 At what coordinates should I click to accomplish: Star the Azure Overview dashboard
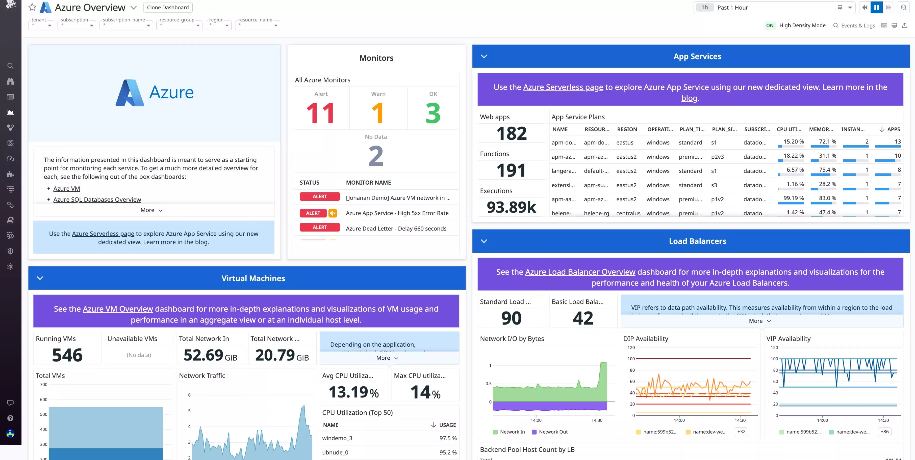coord(32,7)
